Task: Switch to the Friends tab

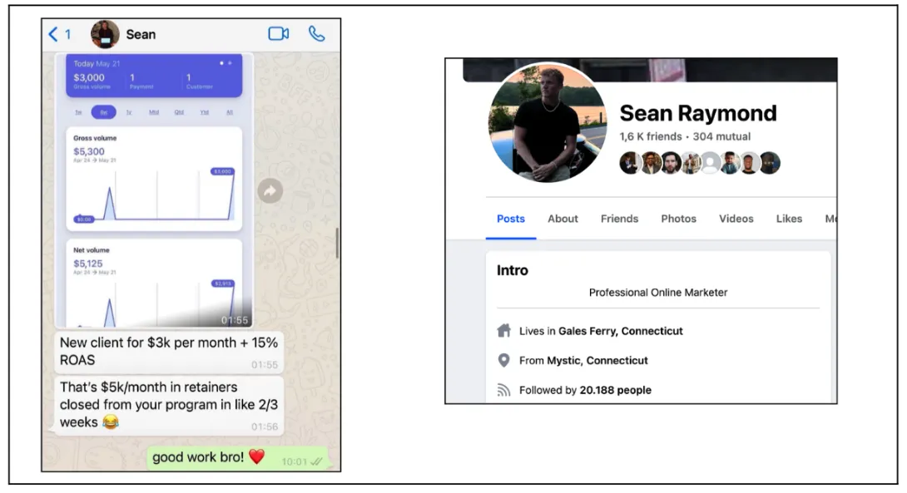Action: (x=619, y=219)
